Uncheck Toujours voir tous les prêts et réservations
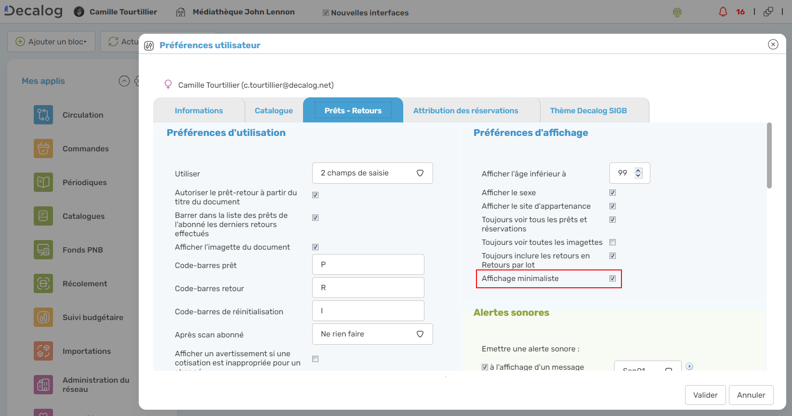 click(x=612, y=219)
